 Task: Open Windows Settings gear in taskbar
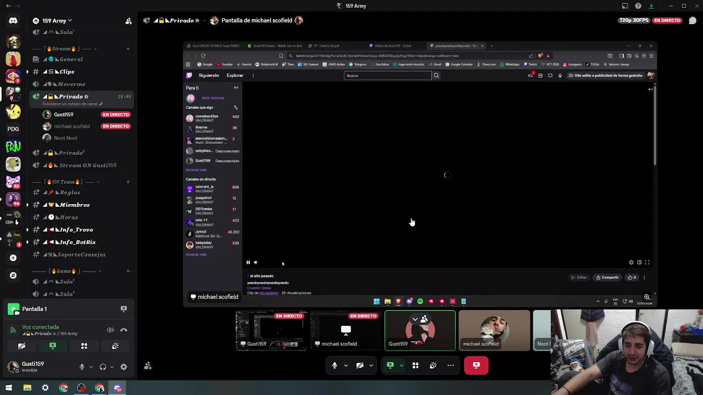pos(45,388)
